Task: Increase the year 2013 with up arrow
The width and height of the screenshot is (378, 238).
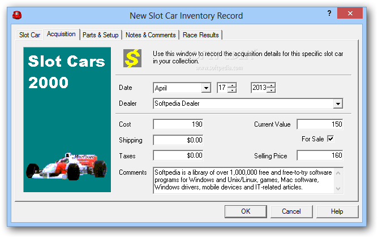Action: click(272, 85)
